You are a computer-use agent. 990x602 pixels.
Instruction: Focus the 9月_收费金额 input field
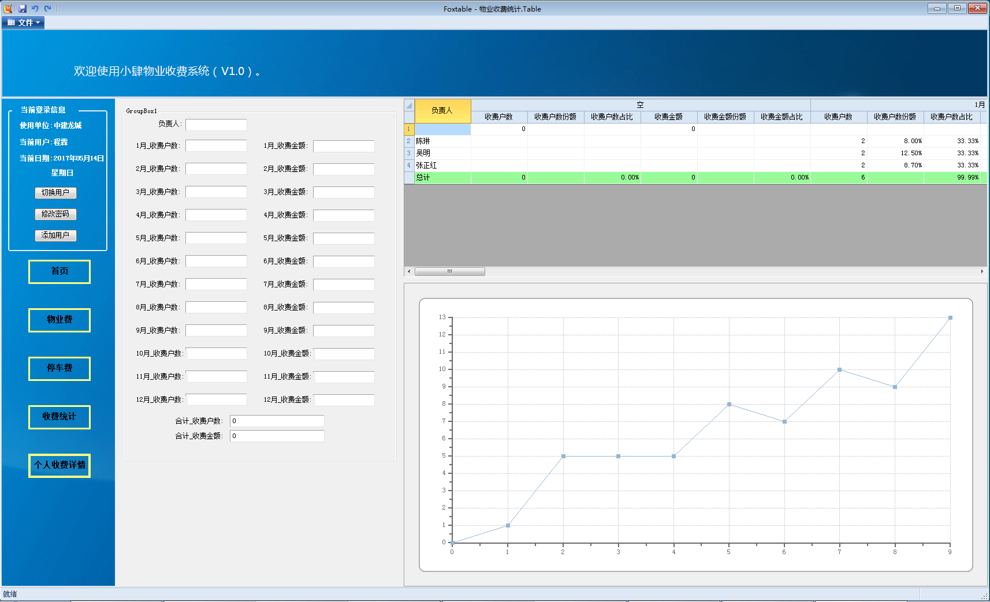(x=344, y=331)
